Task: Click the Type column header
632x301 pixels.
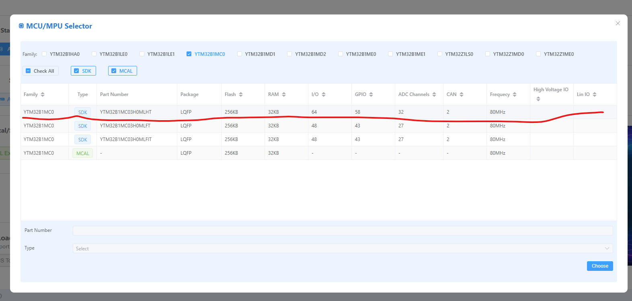Action: coord(82,94)
